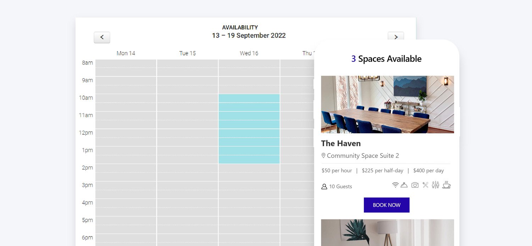The width and height of the screenshot is (532, 246).
Task: Click the guest capacity person icon
Action: pyautogui.click(x=324, y=187)
